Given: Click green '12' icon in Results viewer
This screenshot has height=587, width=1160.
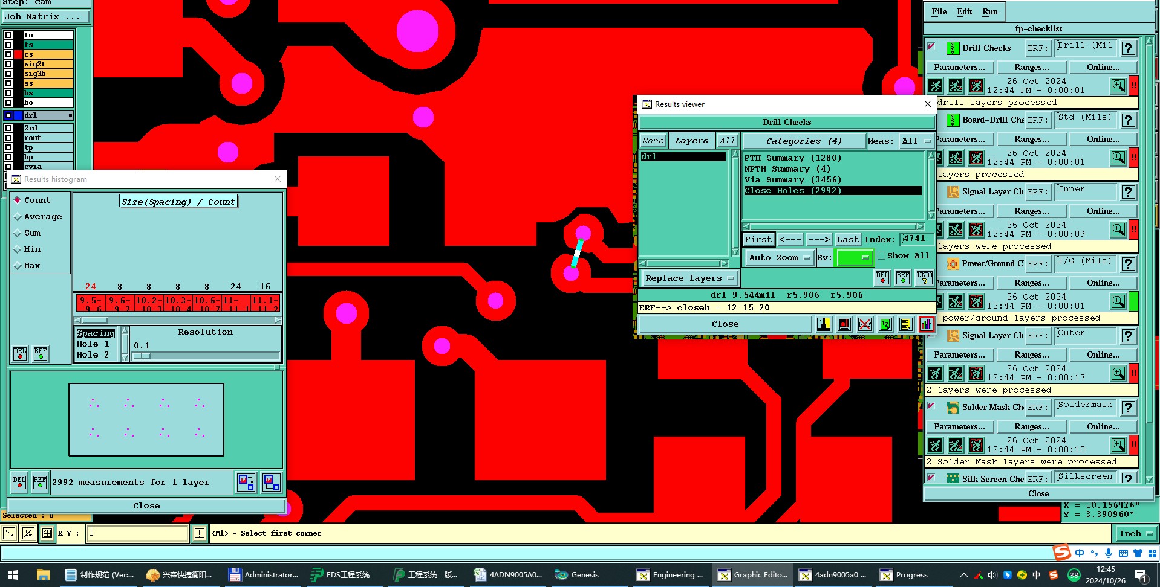Looking at the screenshot, I should point(885,324).
